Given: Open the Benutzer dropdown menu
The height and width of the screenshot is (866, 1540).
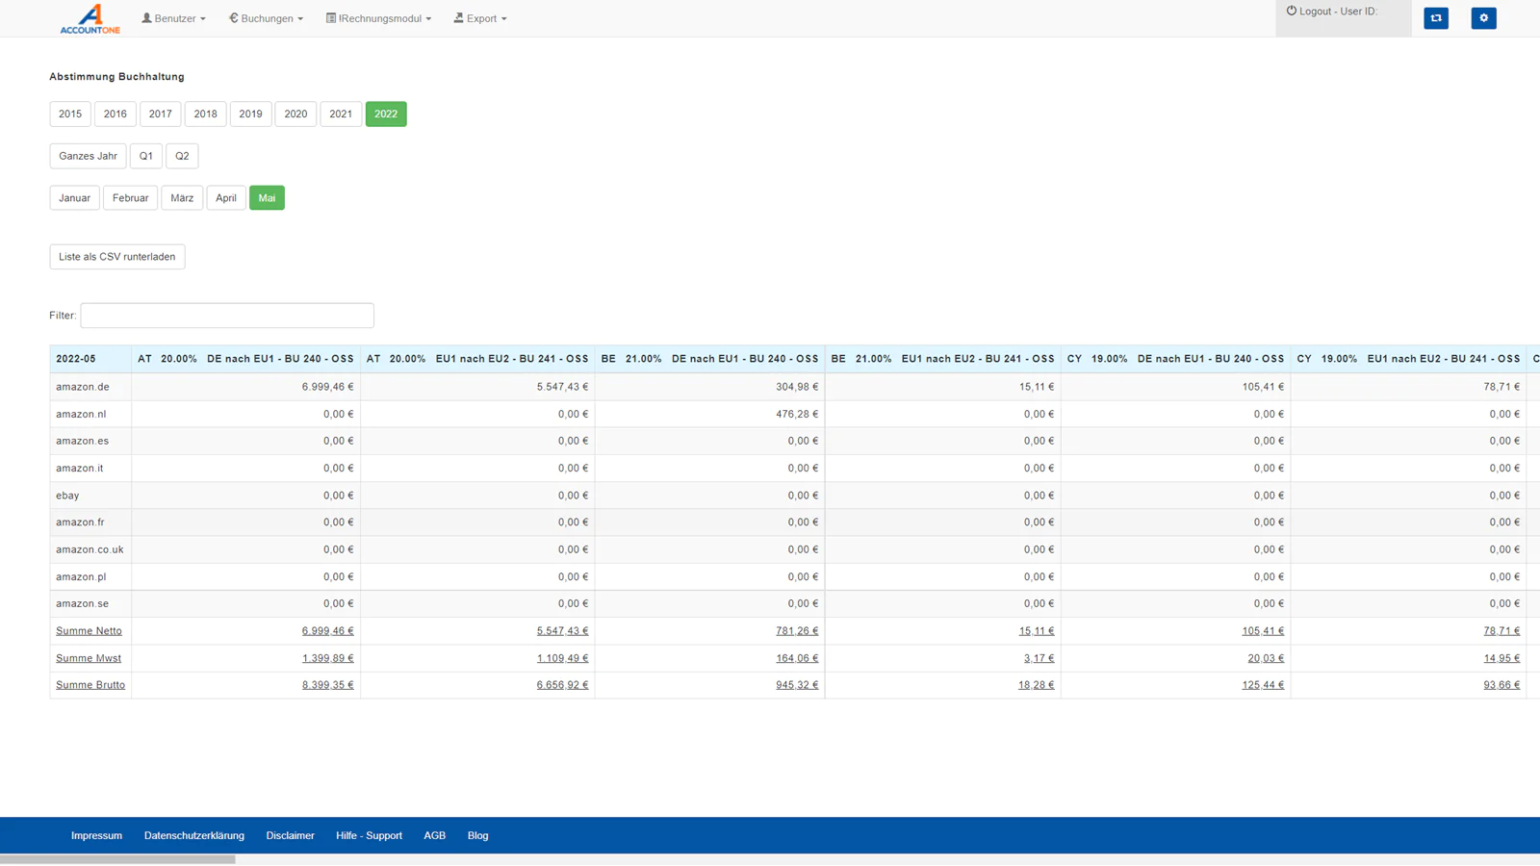Looking at the screenshot, I should [173, 18].
